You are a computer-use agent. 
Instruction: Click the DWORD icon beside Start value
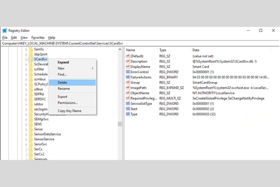point(128,109)
